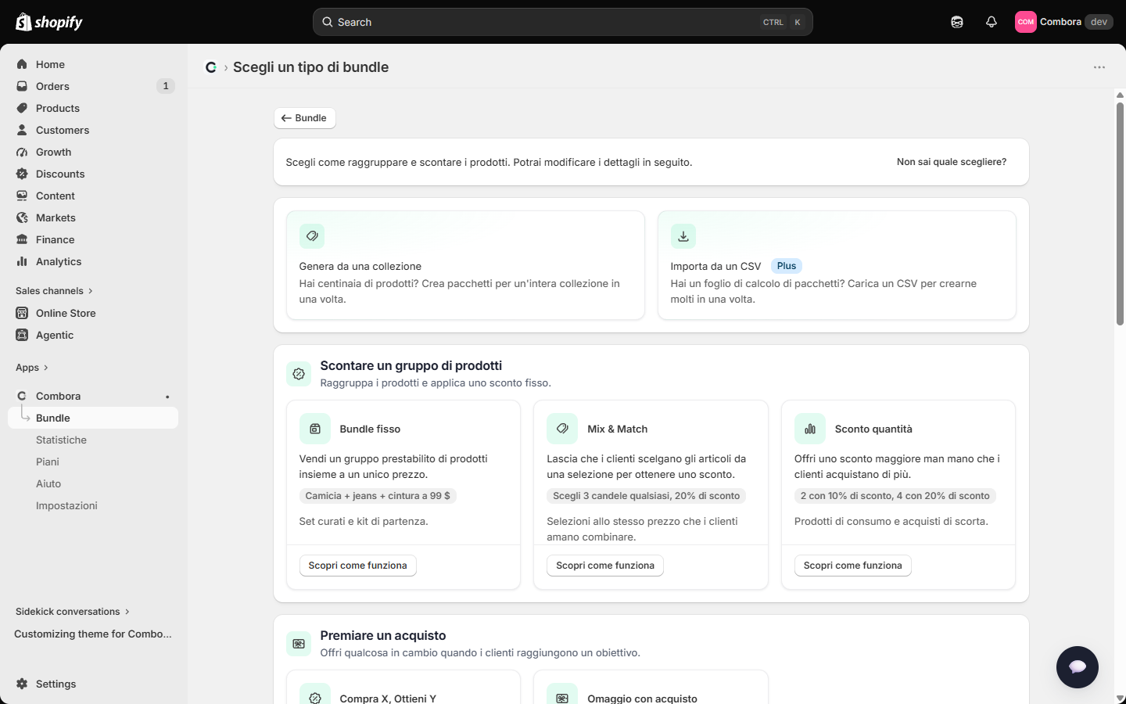Open the Combora app in sidebar
This screenshot has height=704, width=1126.
[94, 396]
